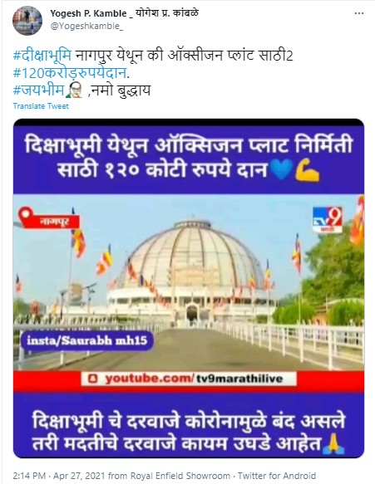Click the Translate Tweet link
Image resolution: width=375 pixels, height=484 pixels.
pyautogui.click(x=41, y=106)
